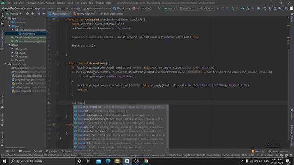Image resolution: width=294 pixels, height=165 pixels.
Task: Select local.properties in Gradle Scripts
Action: pos(23,91)
